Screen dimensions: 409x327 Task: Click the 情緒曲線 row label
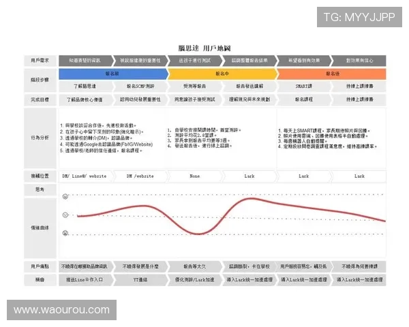[x=40, y=227]
